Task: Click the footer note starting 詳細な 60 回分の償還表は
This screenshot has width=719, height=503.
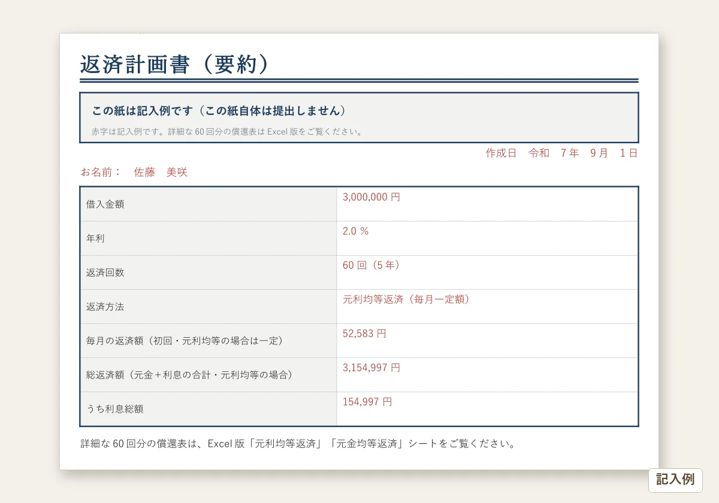Action: (298, 444)
